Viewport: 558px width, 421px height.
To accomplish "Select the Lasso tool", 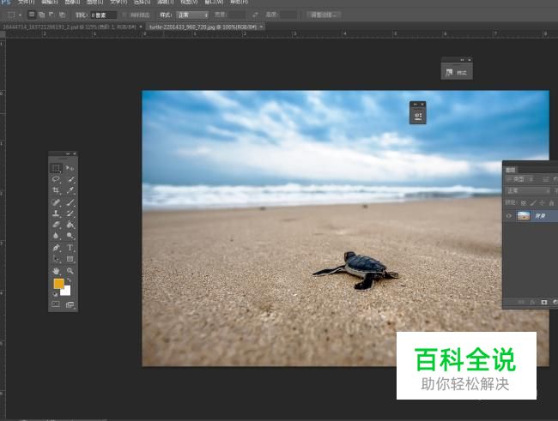I will click(x=57, y=179).
